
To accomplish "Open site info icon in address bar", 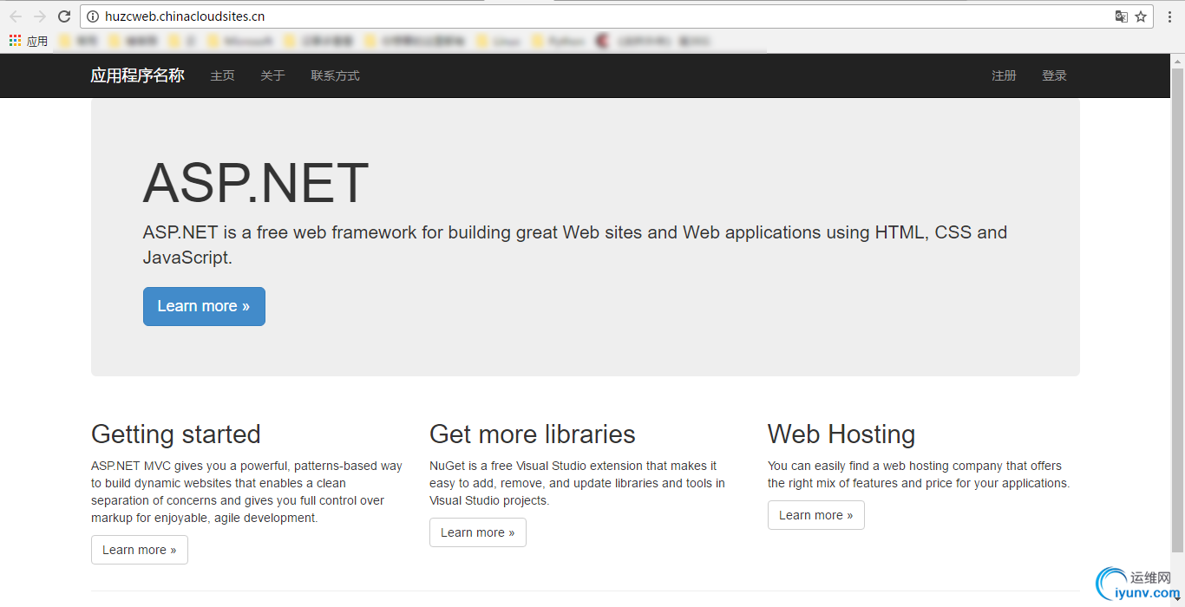I will pyautogui.click(x=93, y=16).
